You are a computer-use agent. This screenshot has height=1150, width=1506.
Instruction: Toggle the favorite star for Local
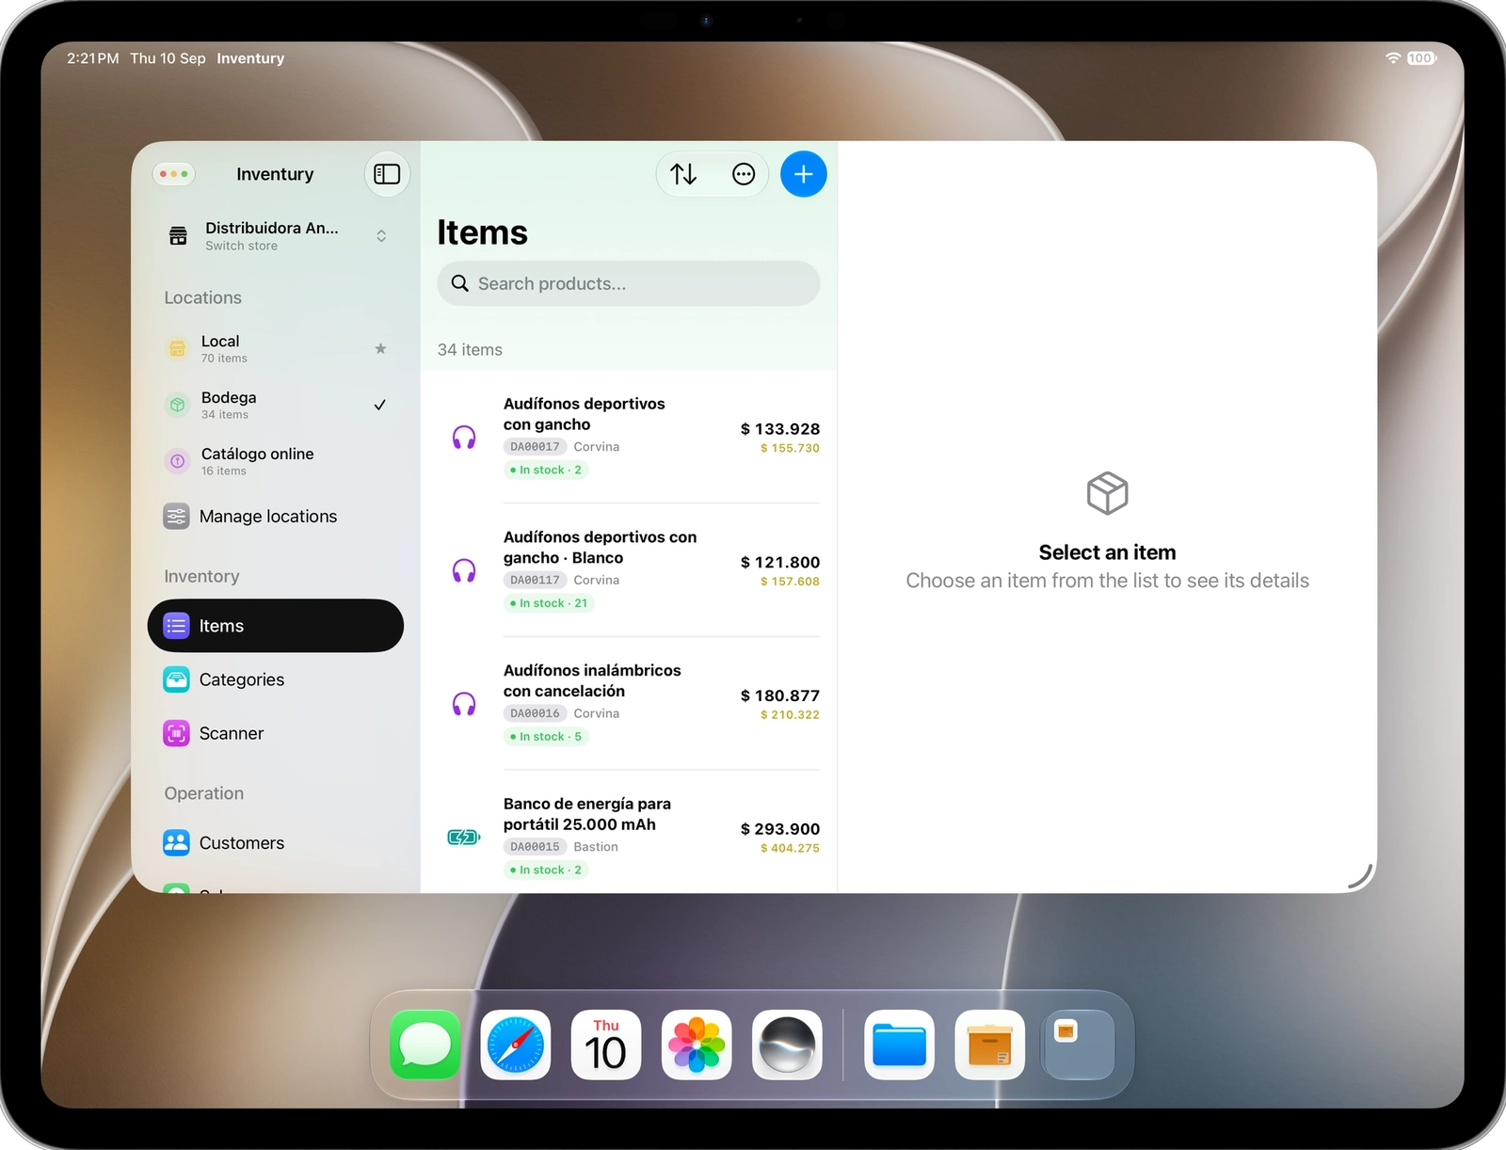click(x=380, y=348)
